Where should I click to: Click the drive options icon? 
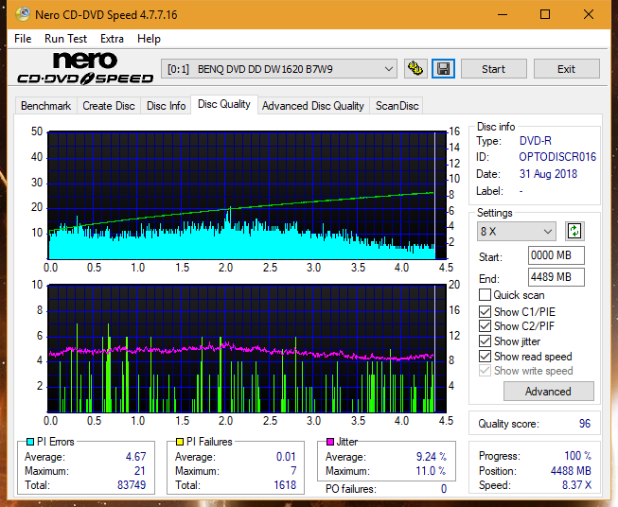[x=415, y=69]
